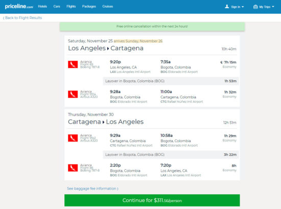281x209 pixels.
Task: Open the Cruises menu item
Action: click(108, 7)
